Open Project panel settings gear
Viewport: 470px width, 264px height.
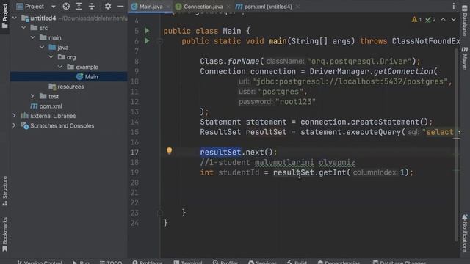tap(108, 7)
